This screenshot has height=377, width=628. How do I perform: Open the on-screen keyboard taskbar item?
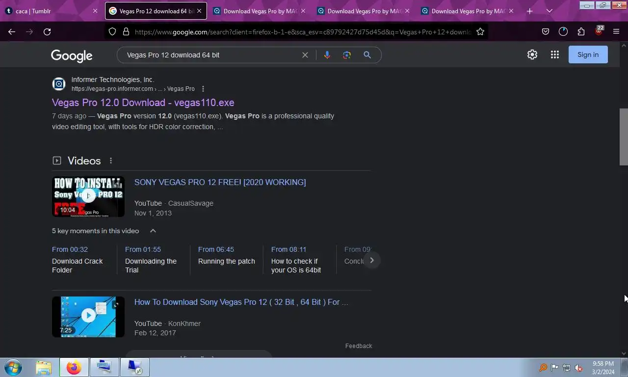pos(104,367)
